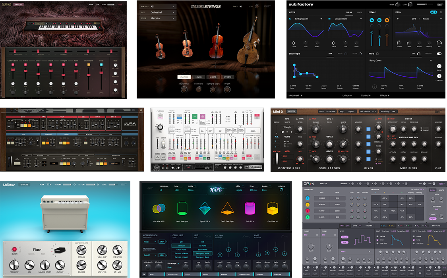447x278 pixels.
Task: Select operator 1 blue circle in OPx-4
Action: point(308,198)
